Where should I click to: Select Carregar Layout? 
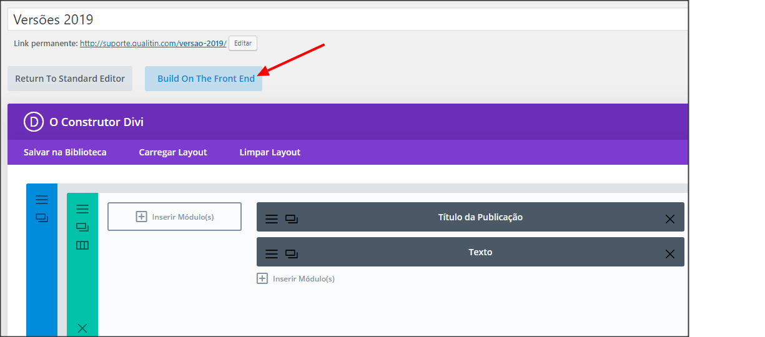point(173,152)
